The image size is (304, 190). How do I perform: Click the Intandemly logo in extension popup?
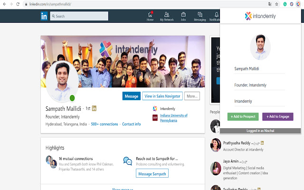pyautogui.click(x=260, y=16)
